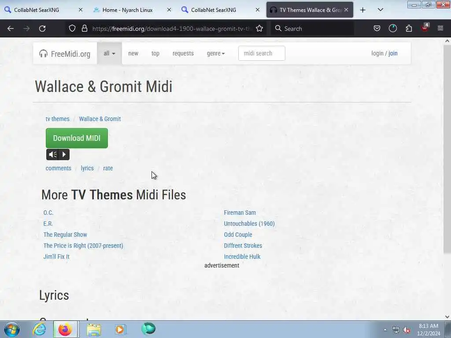
Task: Open the extensions puzzle icon
Action: coord(409,28)
